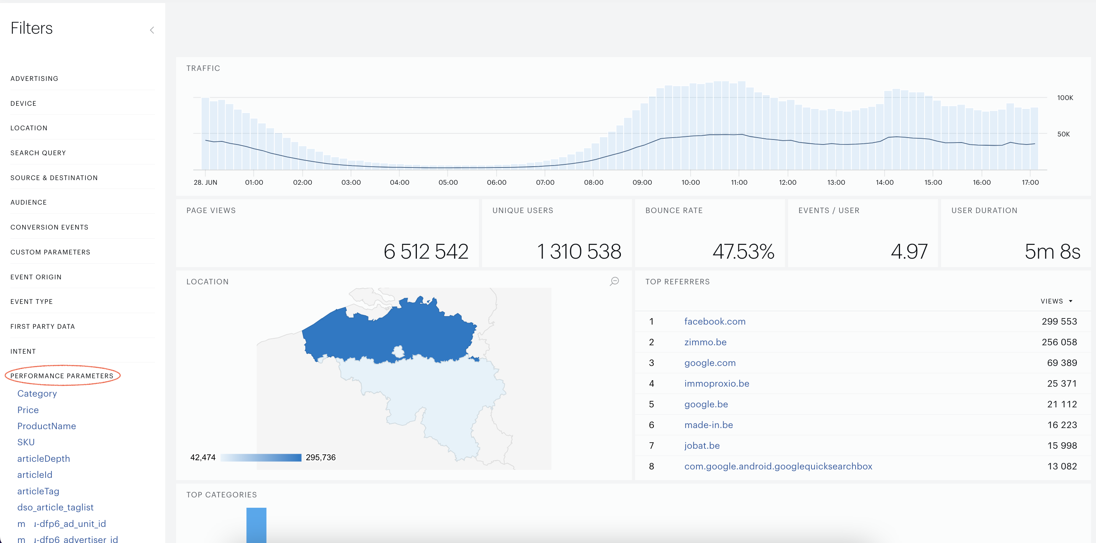This screenshot has width=1096, height=543.
Task: Click the Location map zoom-out magnifier icon
Action: [x=614, y=282]
